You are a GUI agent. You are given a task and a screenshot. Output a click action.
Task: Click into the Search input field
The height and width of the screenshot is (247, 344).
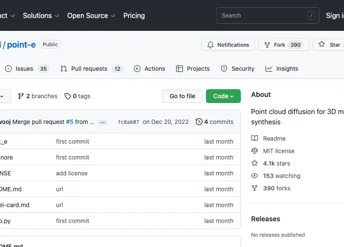pyautogui.click(x=262, y=15)
